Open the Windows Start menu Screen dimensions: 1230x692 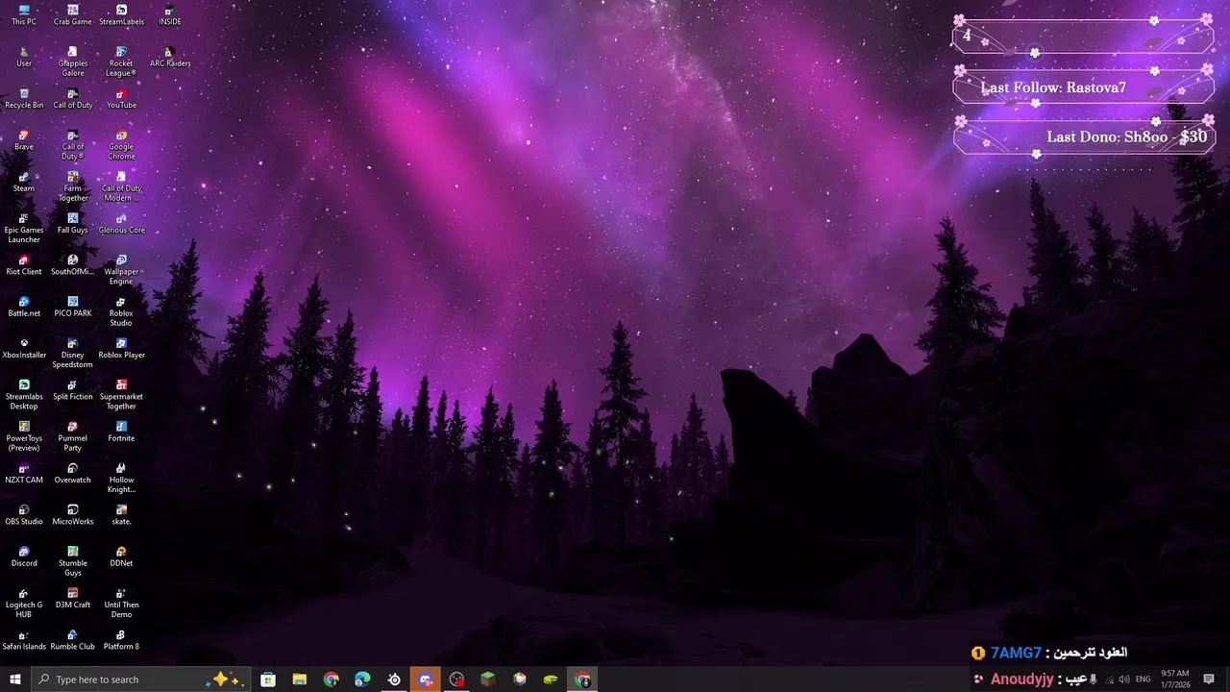click(14, 680)
